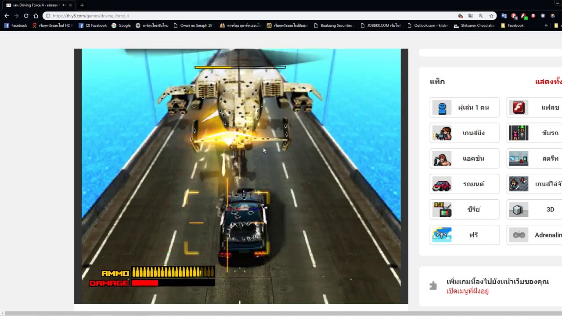The width and height of the screenshot is (562, 316).
Task: Close the Driving Force 4 tab
Action: click(70, 5)
